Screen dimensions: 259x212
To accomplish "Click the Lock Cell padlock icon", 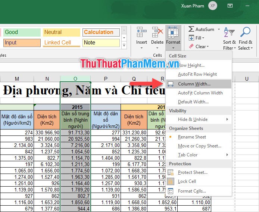I will click(171, 181).
